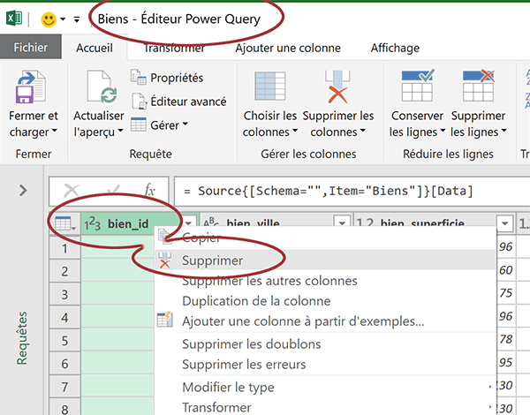Choose Supprimer les doublons

click(325, 344)
